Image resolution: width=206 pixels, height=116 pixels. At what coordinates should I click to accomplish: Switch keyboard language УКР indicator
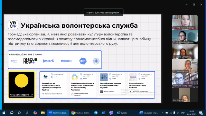click(183, 113)
